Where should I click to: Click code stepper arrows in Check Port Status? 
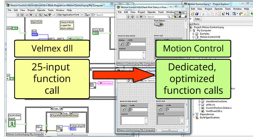coord(127,44)
